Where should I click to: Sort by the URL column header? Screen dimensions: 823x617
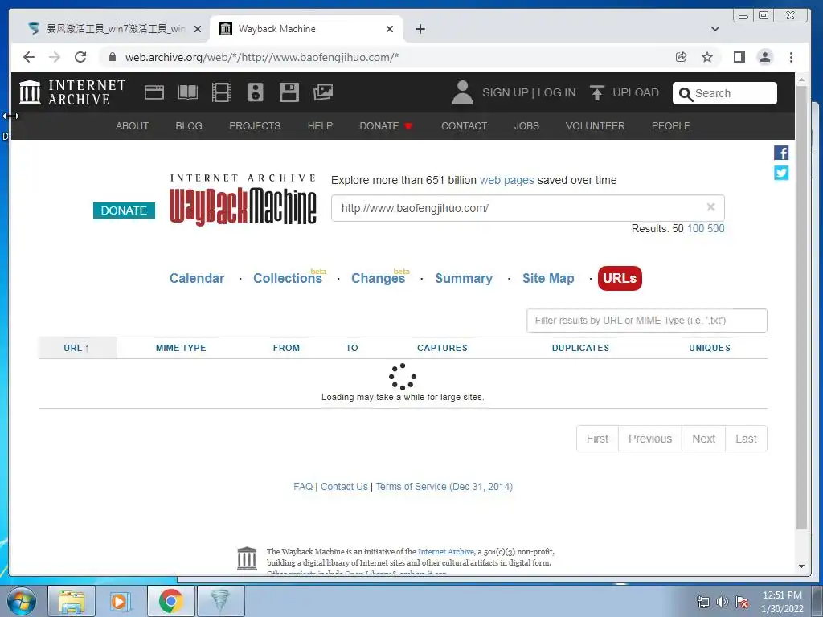[x=76, y=348]
